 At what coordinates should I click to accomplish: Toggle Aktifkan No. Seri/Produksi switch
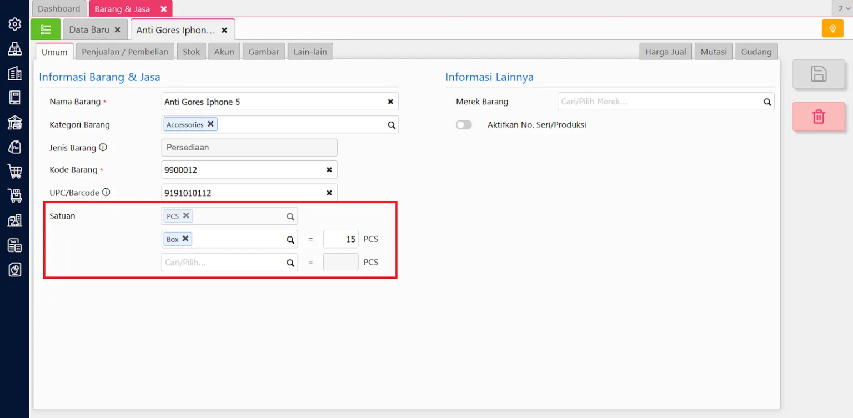(x=464, y=125)
